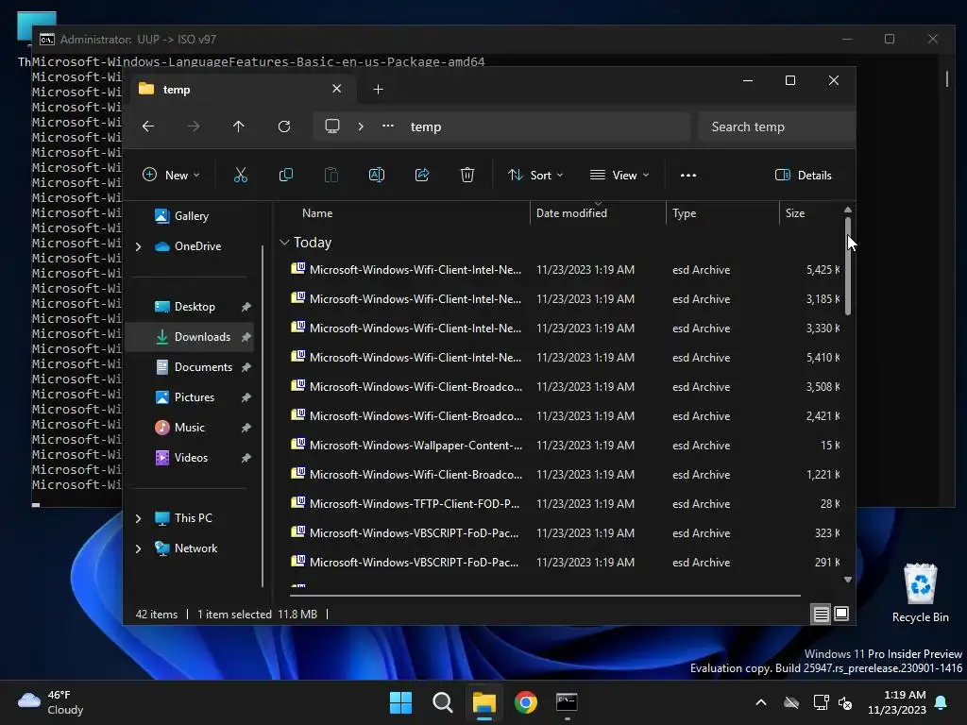967x725 pixels.
Task: Open the Recycle Bin desktop icon
Action: click(920, 593)
